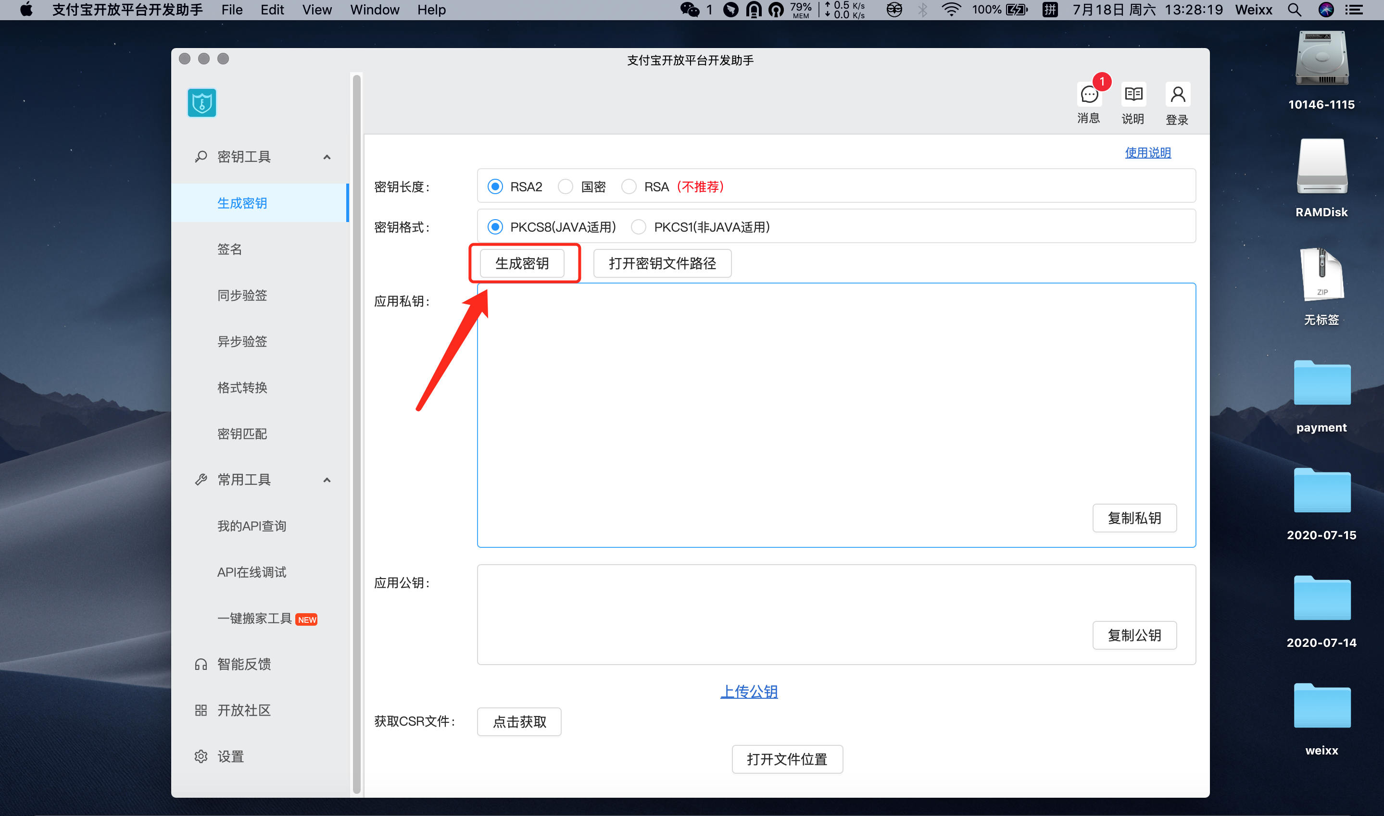1384x816 pixels.
Task: Open the Help menu
Action: (431, 9)
